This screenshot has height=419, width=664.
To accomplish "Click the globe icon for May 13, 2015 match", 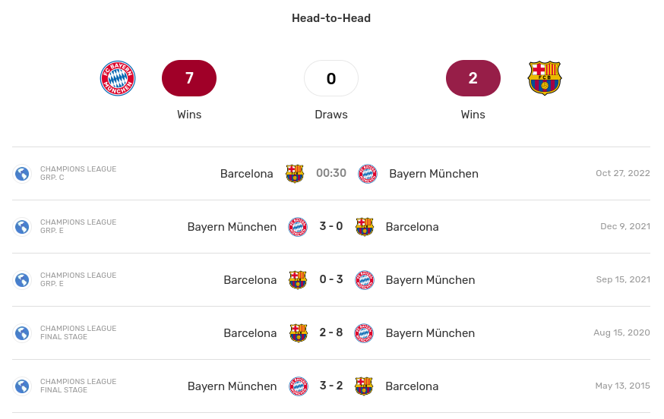I will [x=22, y=386].
